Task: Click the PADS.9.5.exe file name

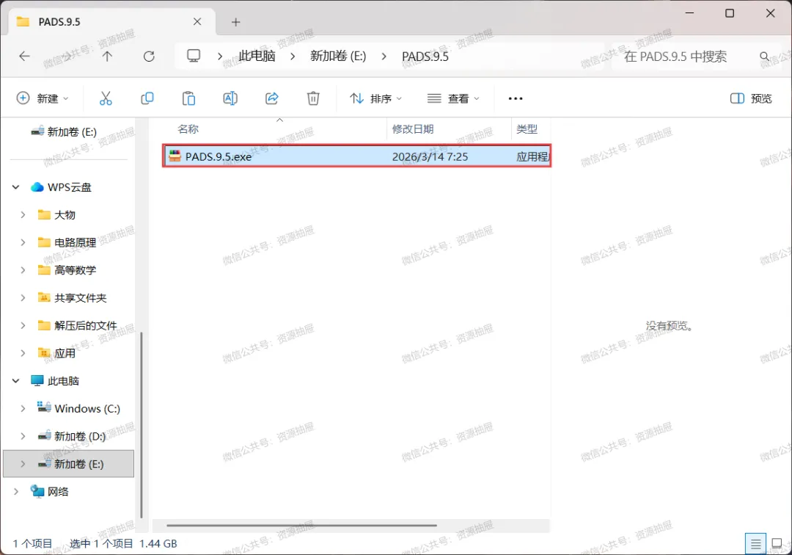Action: (x=219, y=156)
